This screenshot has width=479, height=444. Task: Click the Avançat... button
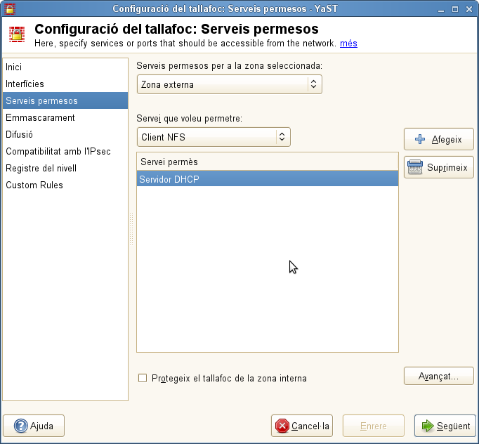(x=439, y=376)
